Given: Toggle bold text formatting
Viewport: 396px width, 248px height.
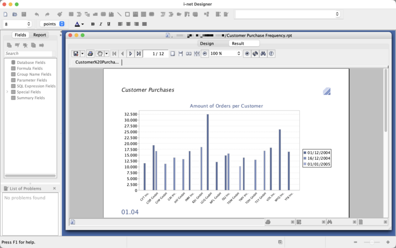Looking at the screenshot, I should click(93, 24).
